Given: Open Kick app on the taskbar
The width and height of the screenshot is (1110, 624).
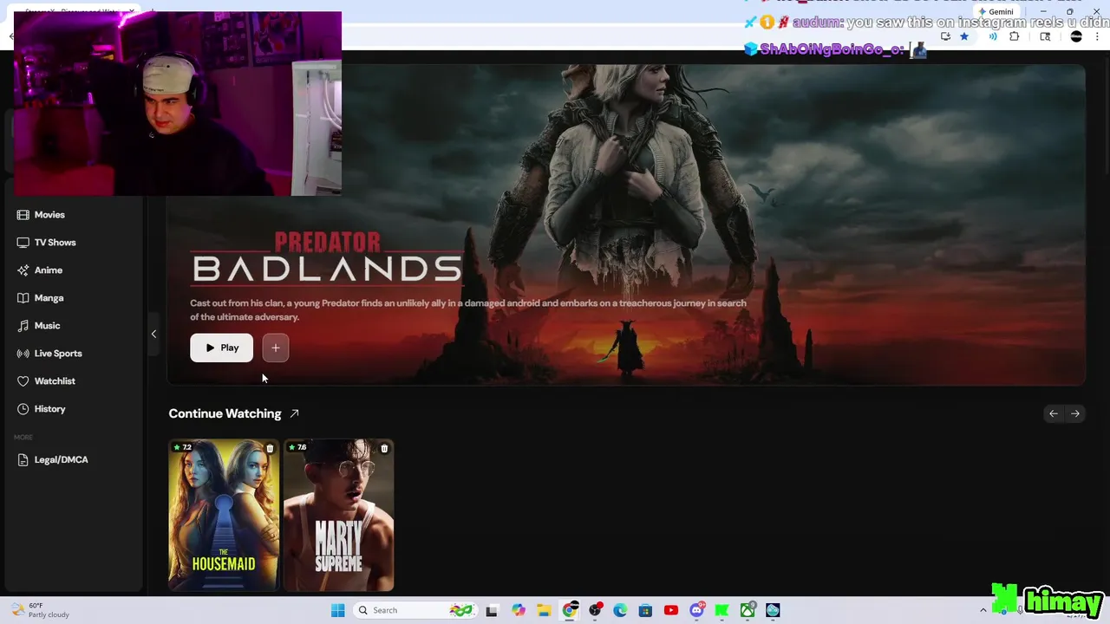Looking at the screenshot, I should point(721,610).
